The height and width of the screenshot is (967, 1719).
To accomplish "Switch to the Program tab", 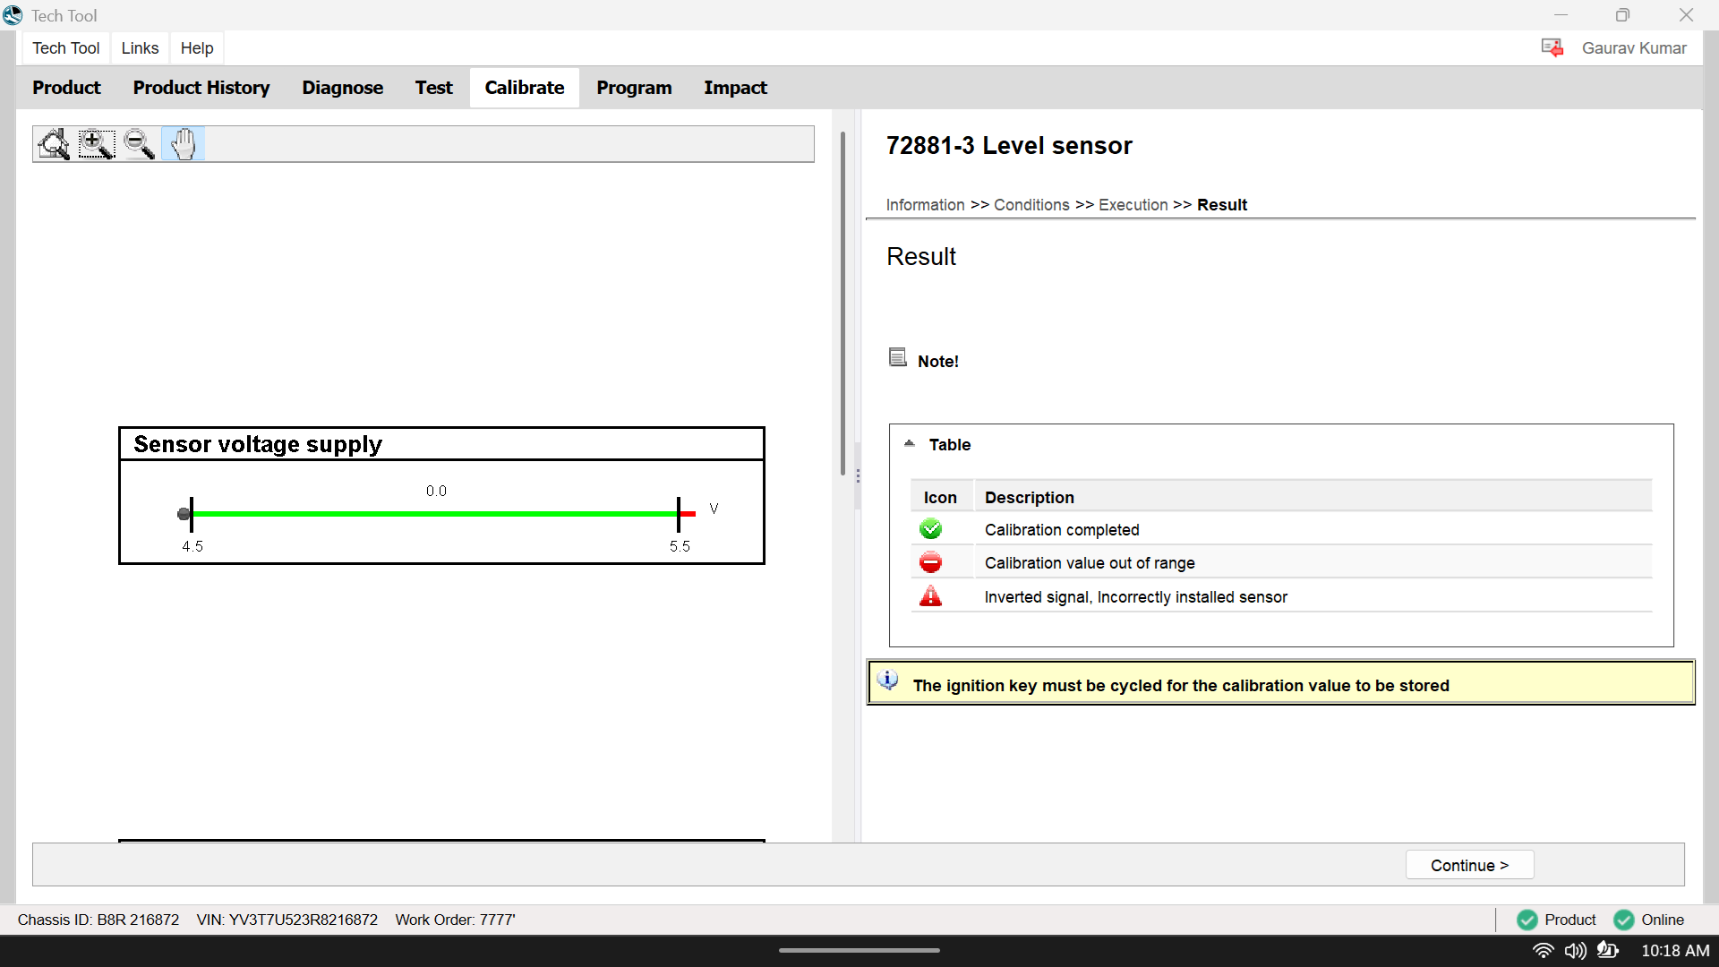I will tap(634, 88).
